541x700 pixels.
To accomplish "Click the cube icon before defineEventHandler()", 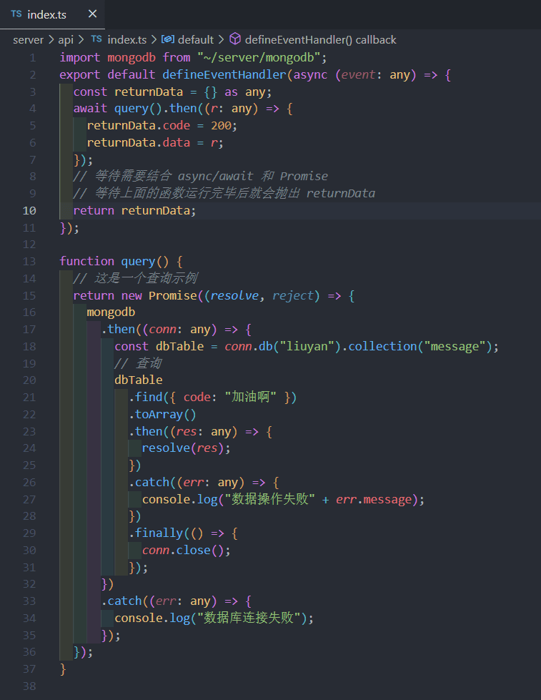I will point(235,39).
